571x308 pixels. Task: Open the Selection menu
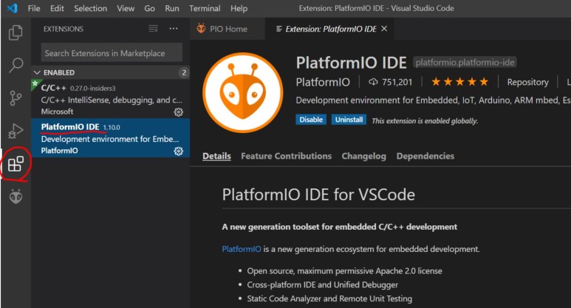tap(90, 8)
